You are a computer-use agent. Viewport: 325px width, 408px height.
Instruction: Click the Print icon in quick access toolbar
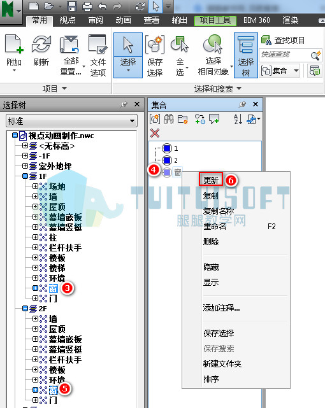[87, 6]
